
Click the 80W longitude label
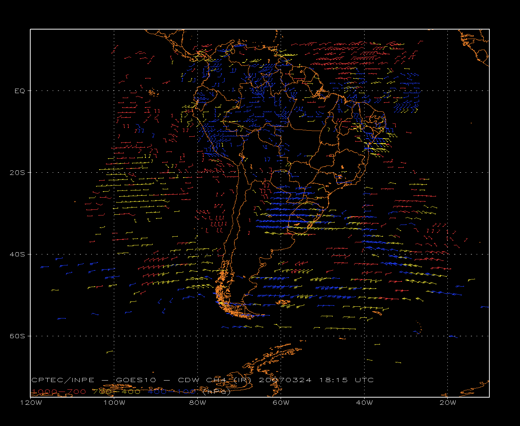pos(197,403)
